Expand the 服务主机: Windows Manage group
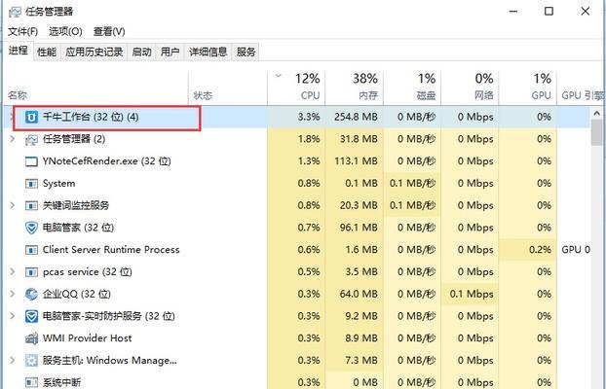The height and width of the screenshot is (389, 606). [x=13, y=360]
